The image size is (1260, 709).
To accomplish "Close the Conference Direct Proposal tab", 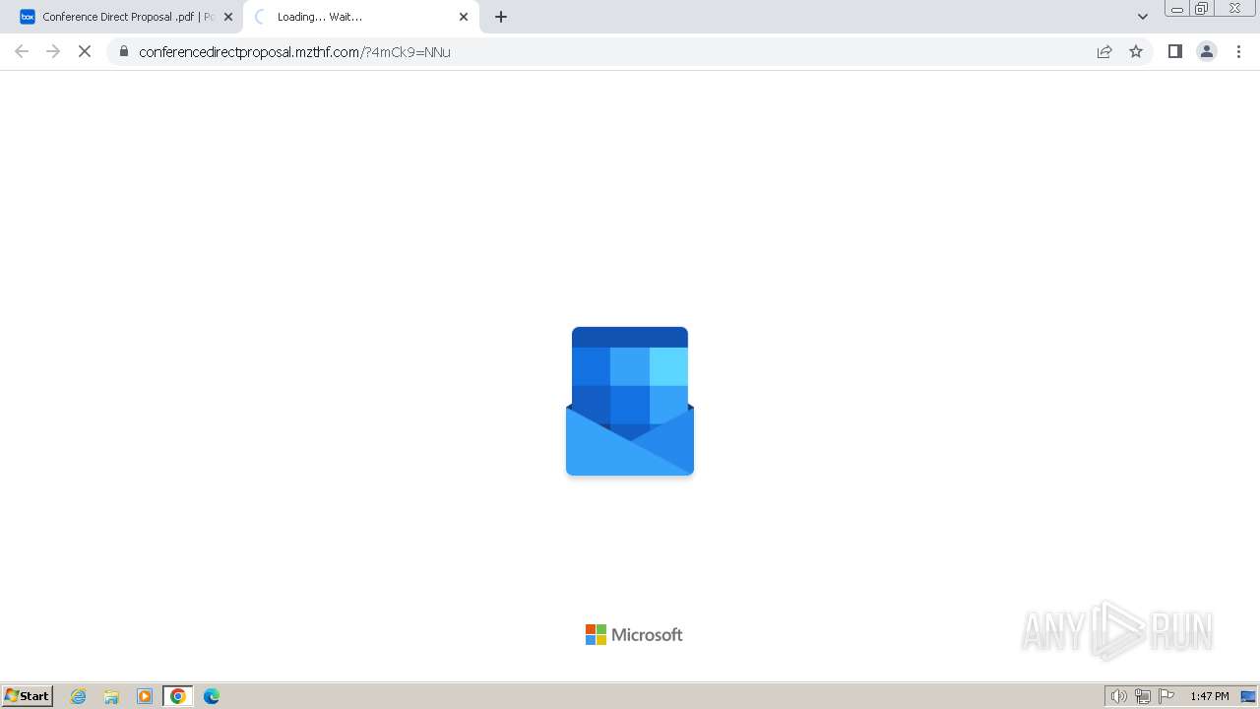I will click(x=228, y=17).
